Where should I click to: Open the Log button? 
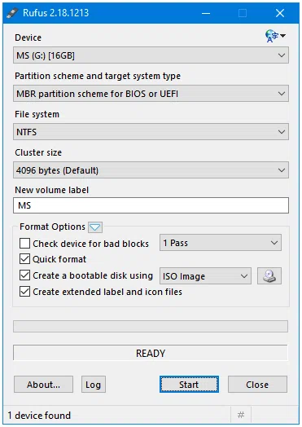click(x=94, y=385)
